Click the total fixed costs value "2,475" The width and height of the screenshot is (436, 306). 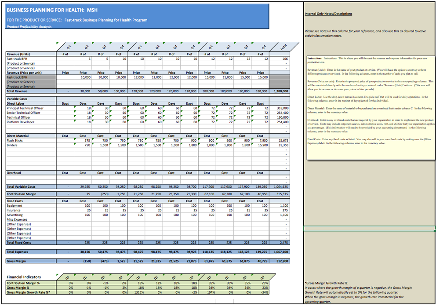tap(280, 243)
